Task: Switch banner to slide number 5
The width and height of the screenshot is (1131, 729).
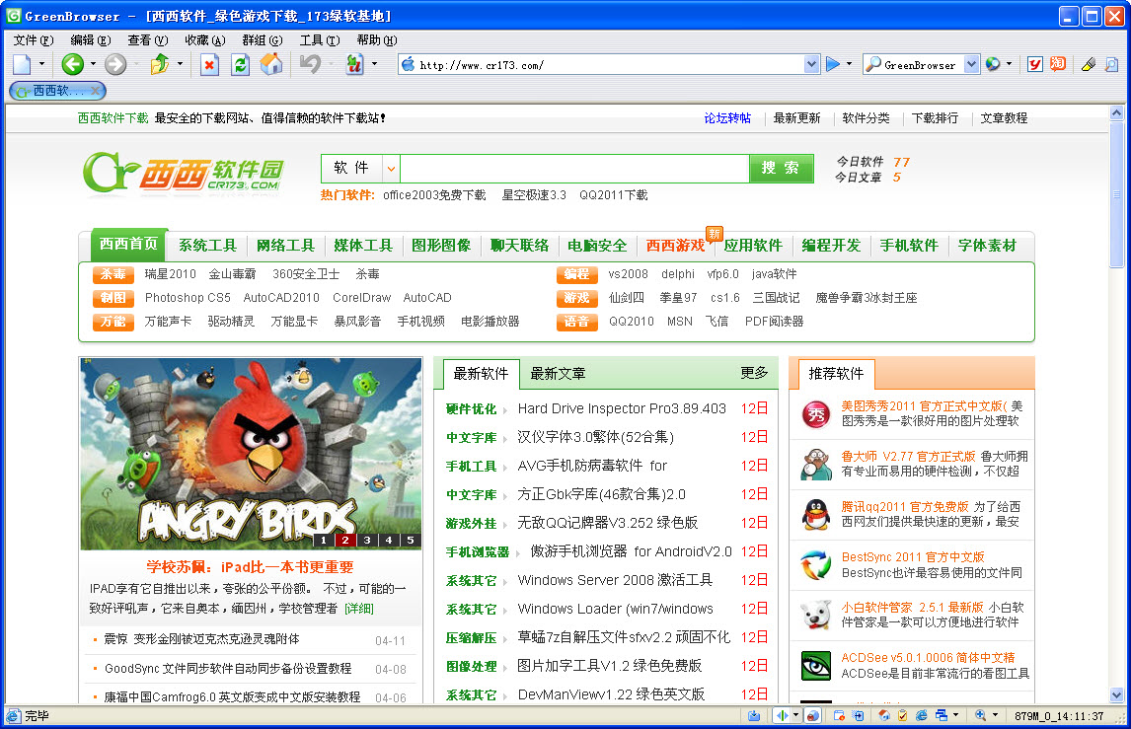Action: click(x=411, y=540)
